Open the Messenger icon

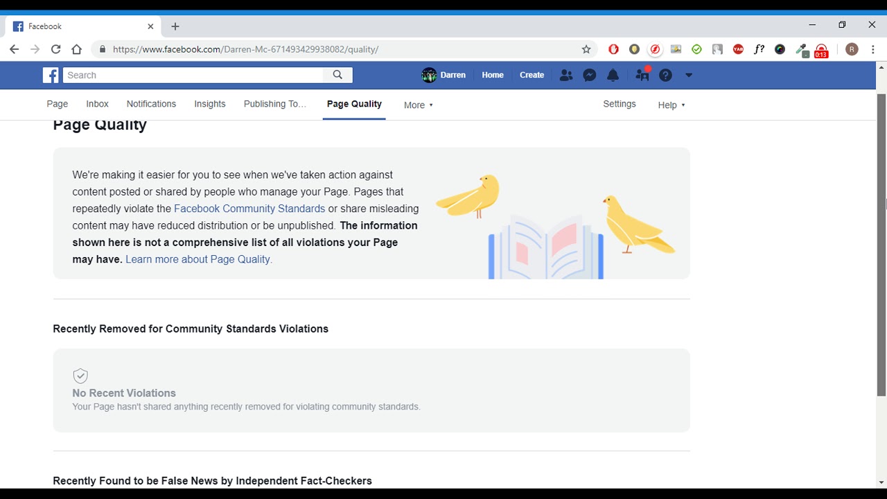pyautogui.click(x=590, y=75)
